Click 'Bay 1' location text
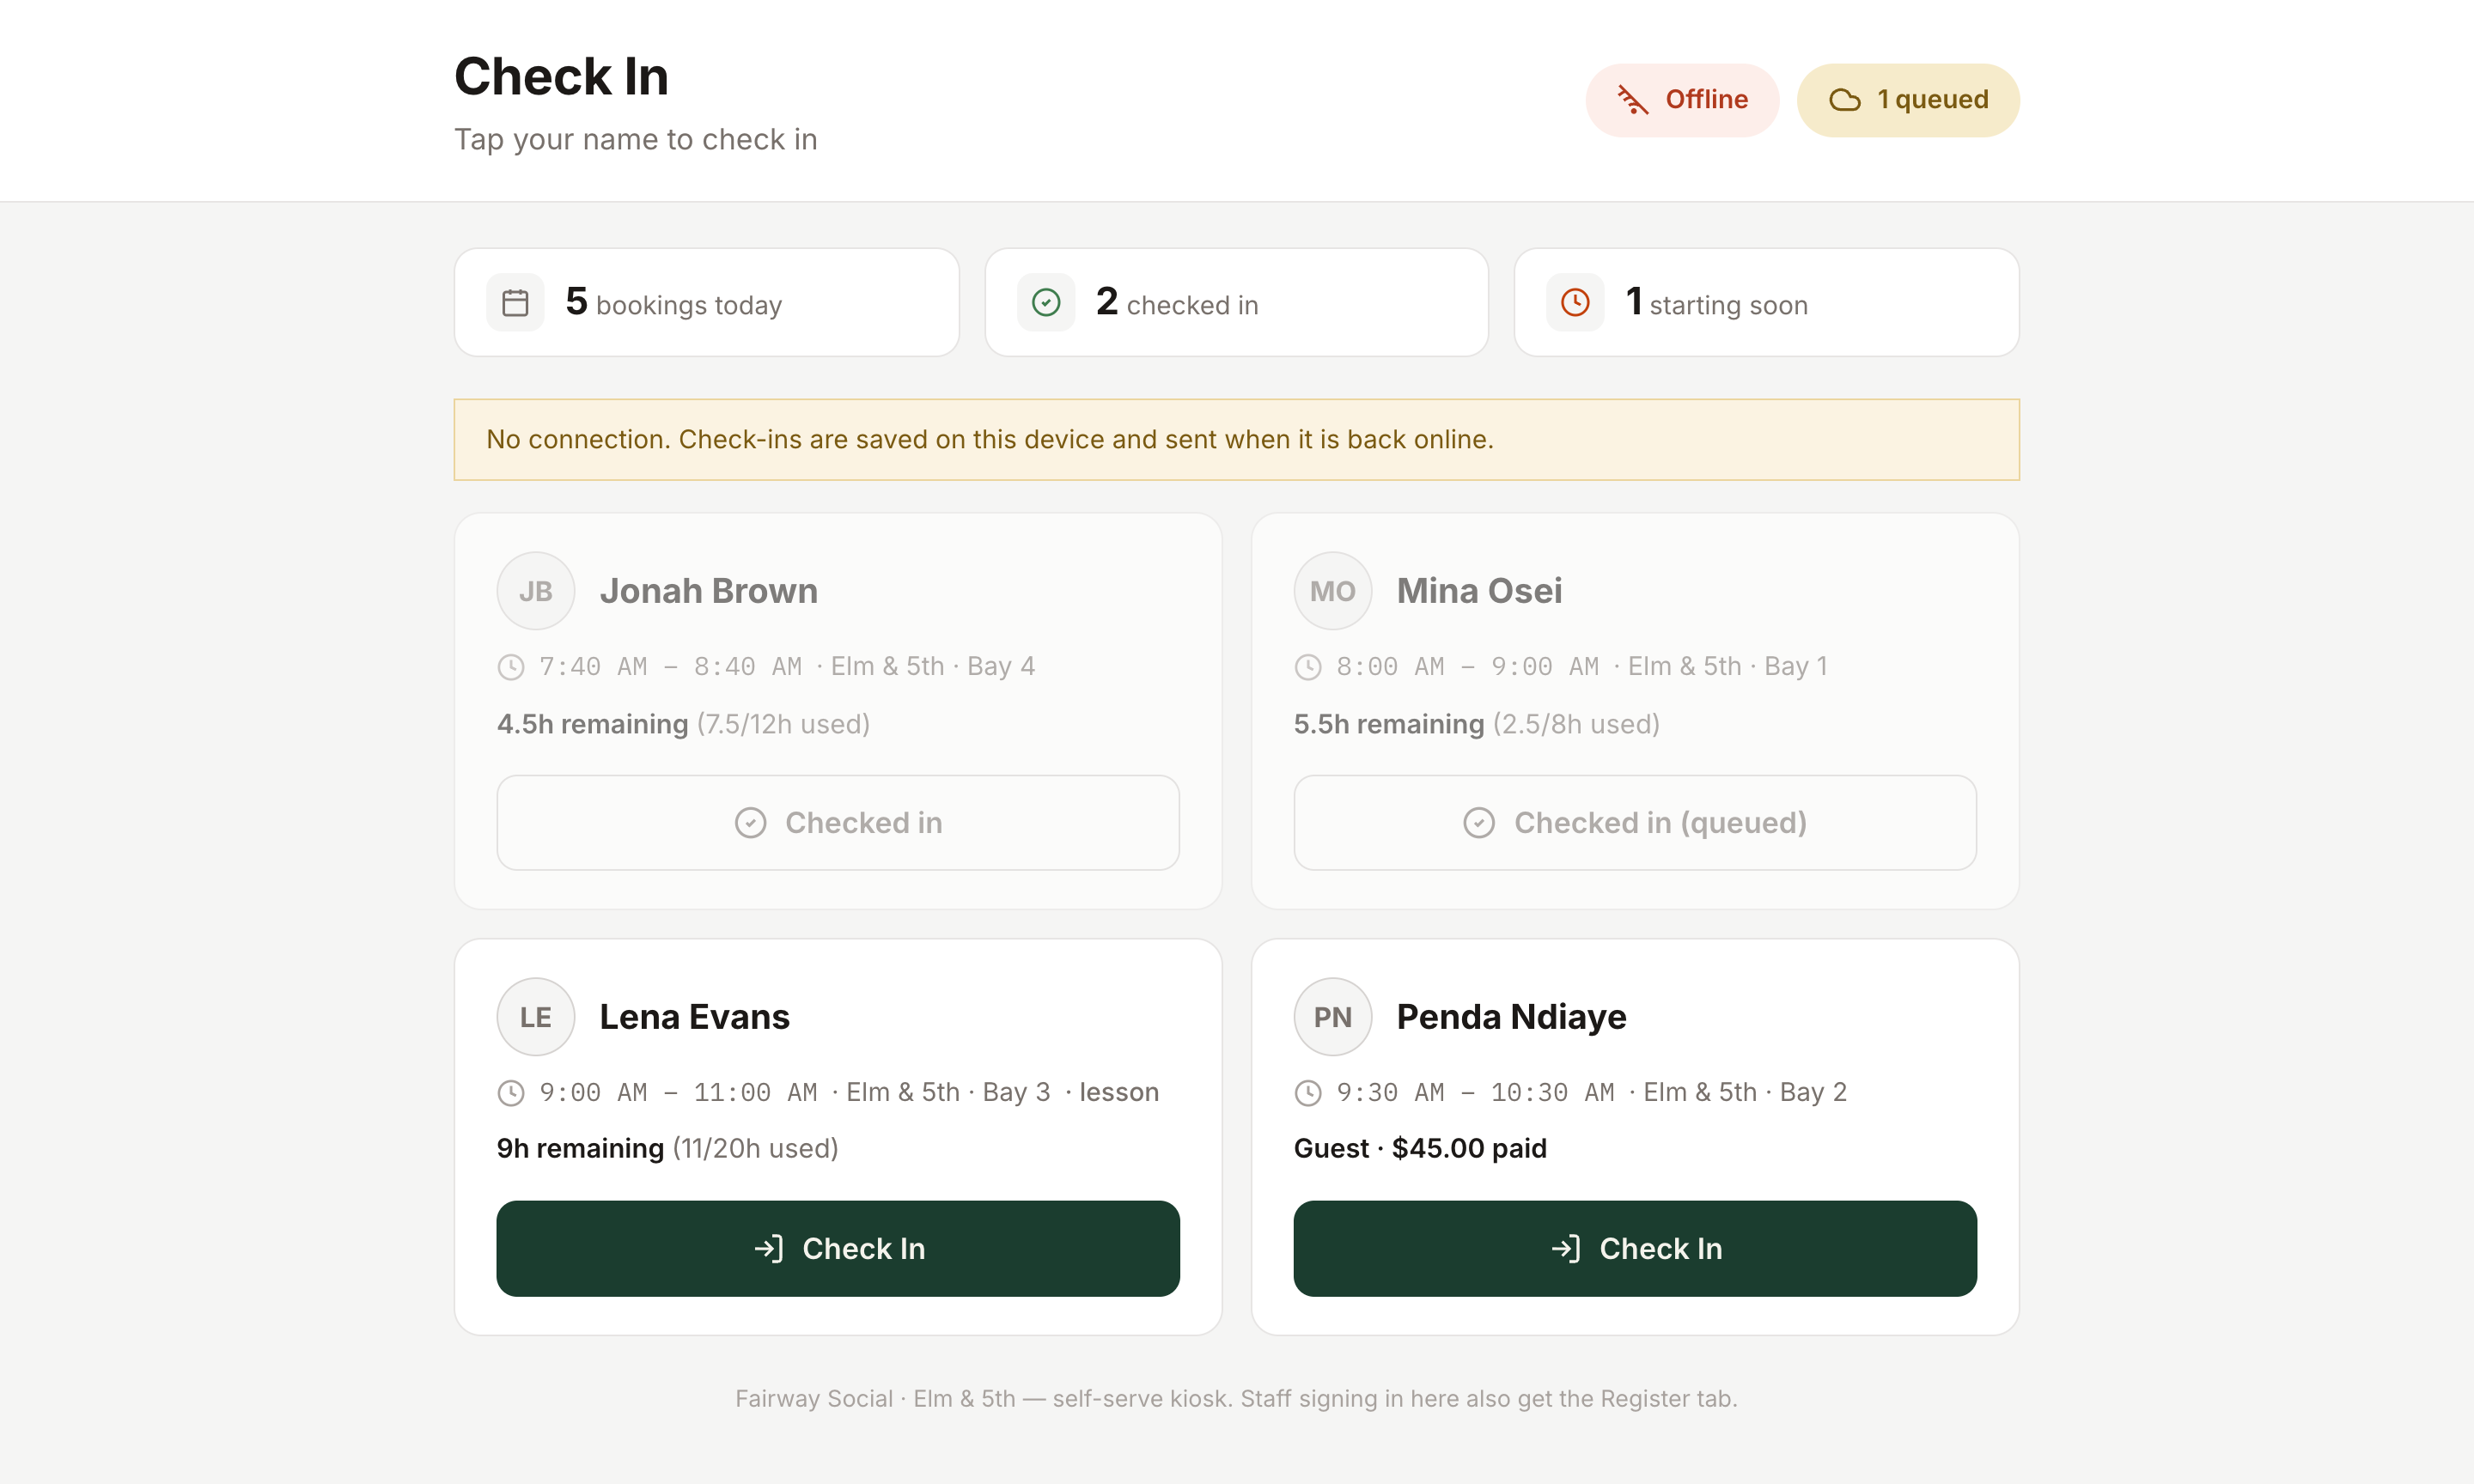 click(1796, 667)
